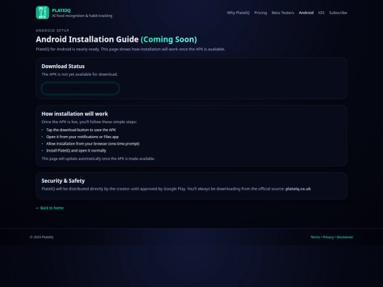Click the Android Installation Guide heading
The width and height of the screenshot is (383, 287).
116,39
